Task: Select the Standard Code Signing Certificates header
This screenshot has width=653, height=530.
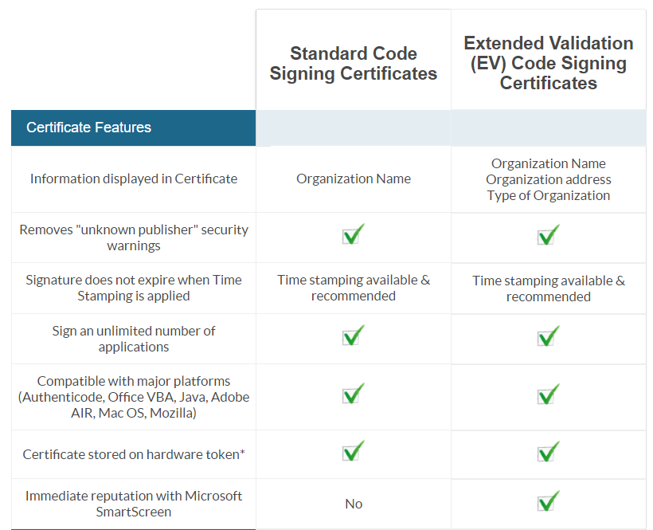Action: tap(354, 64)
